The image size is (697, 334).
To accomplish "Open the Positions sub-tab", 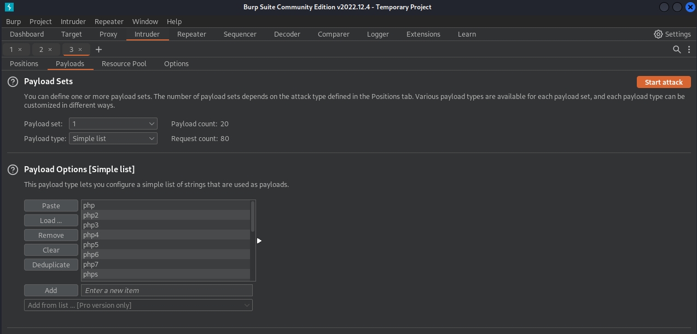I will pos(24,63).
